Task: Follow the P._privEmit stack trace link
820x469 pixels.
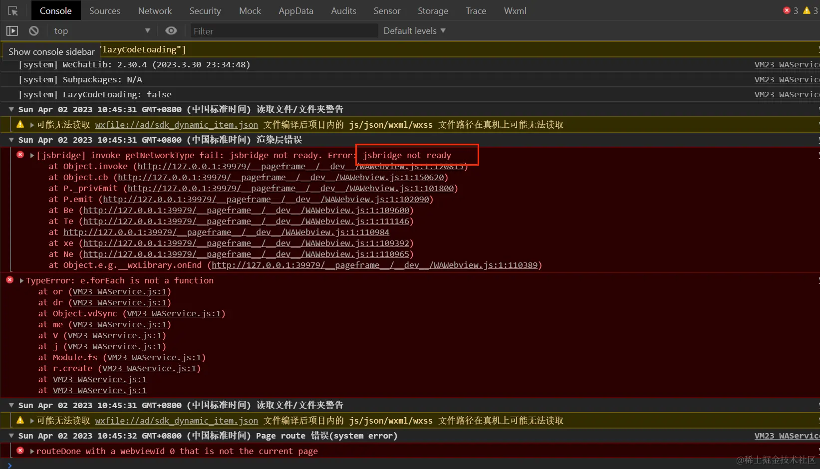Action: [x=291, y=188]
